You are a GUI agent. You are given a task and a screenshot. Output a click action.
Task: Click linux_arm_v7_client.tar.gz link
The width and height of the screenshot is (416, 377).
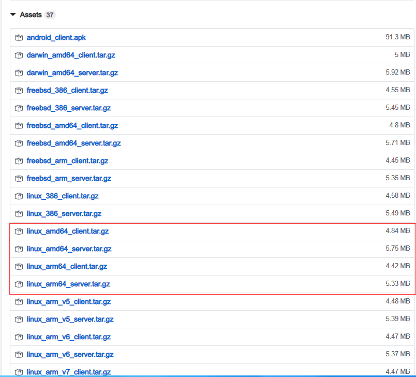click(x=68, y=372)
